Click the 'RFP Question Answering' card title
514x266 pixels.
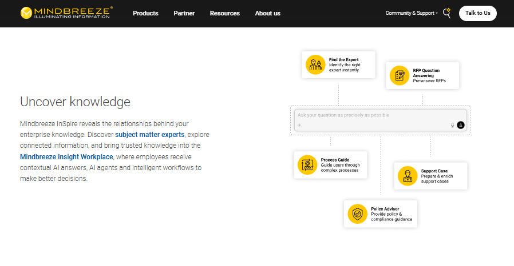426,73
